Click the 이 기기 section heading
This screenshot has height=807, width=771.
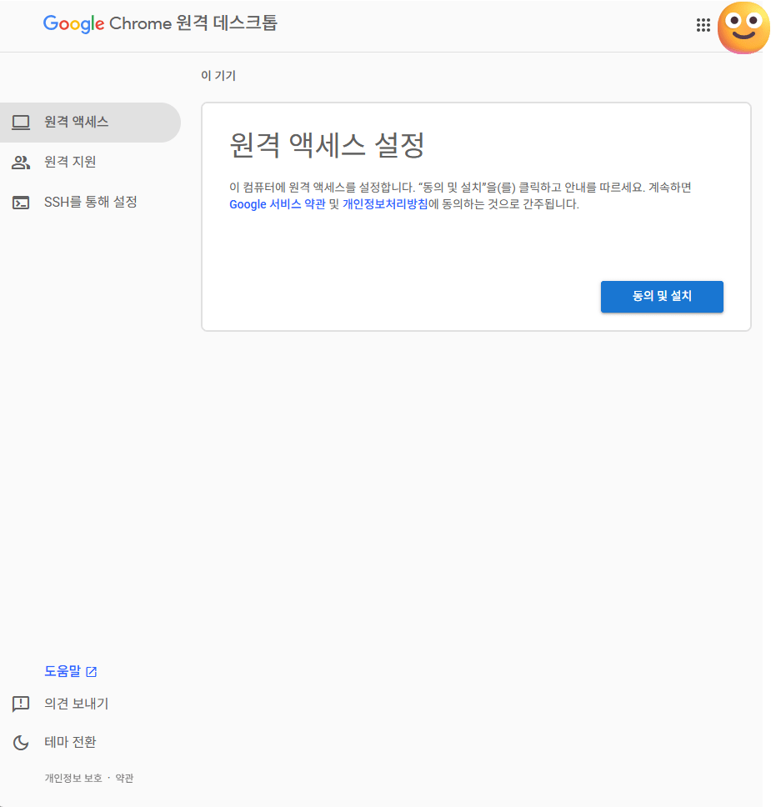coord(218,76)
